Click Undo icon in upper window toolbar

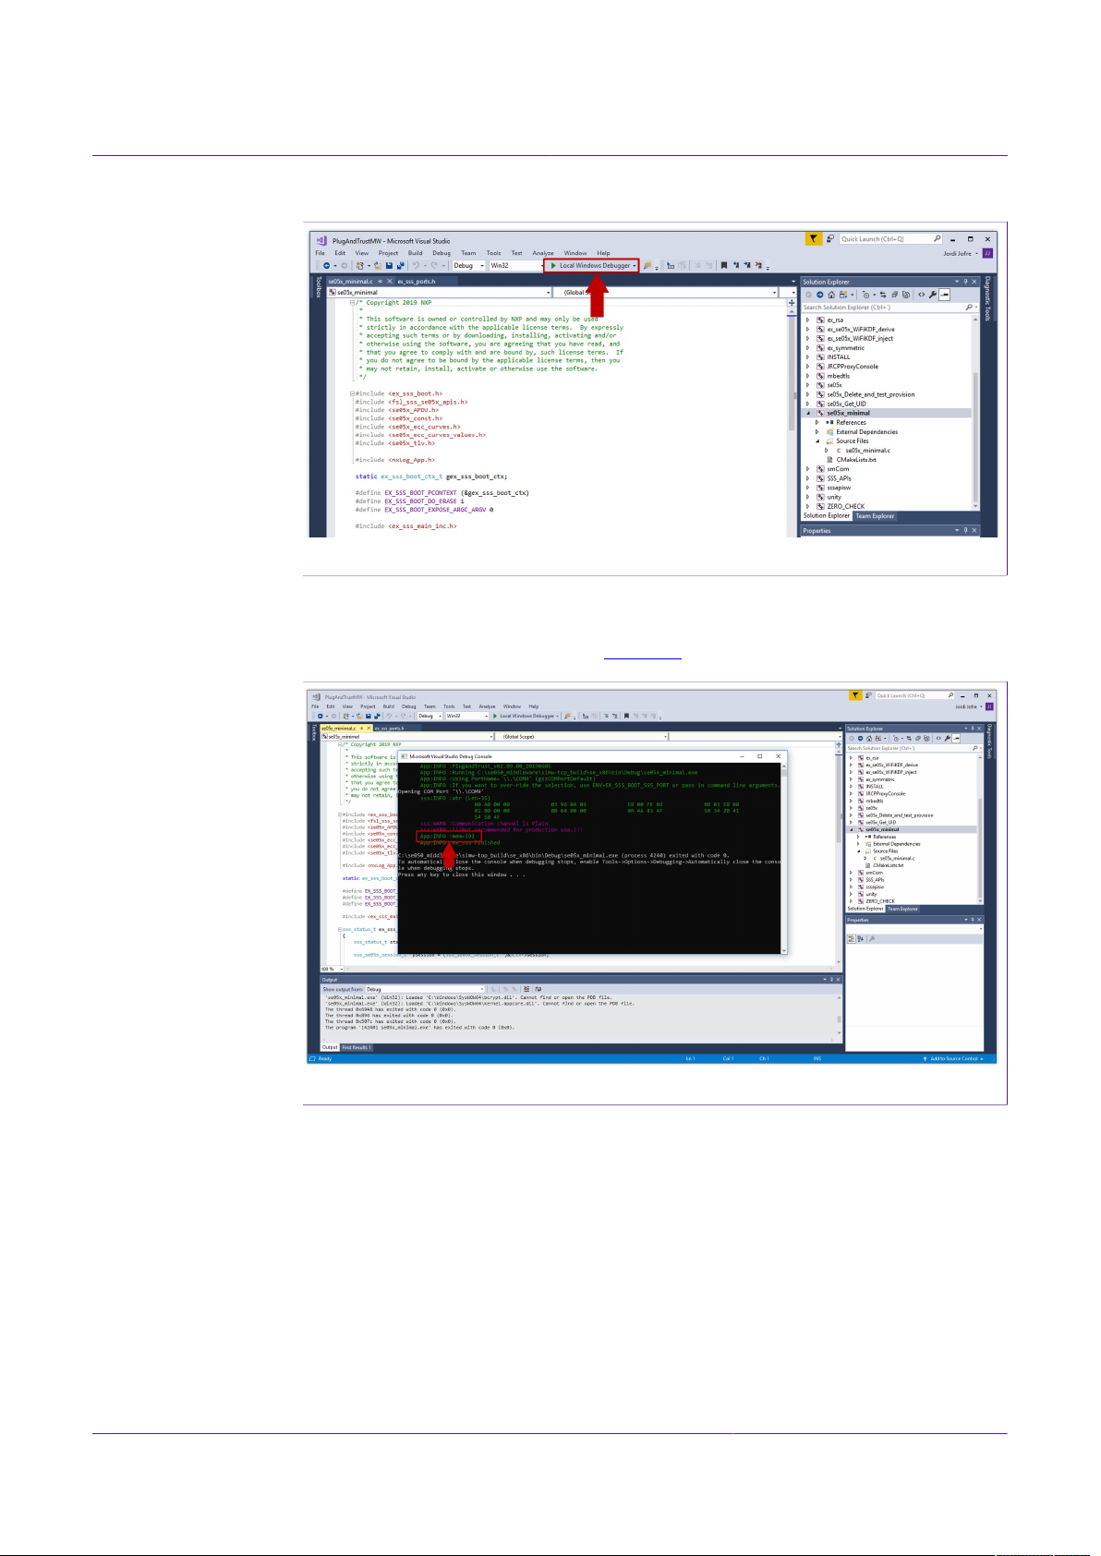tap(416, 266)
